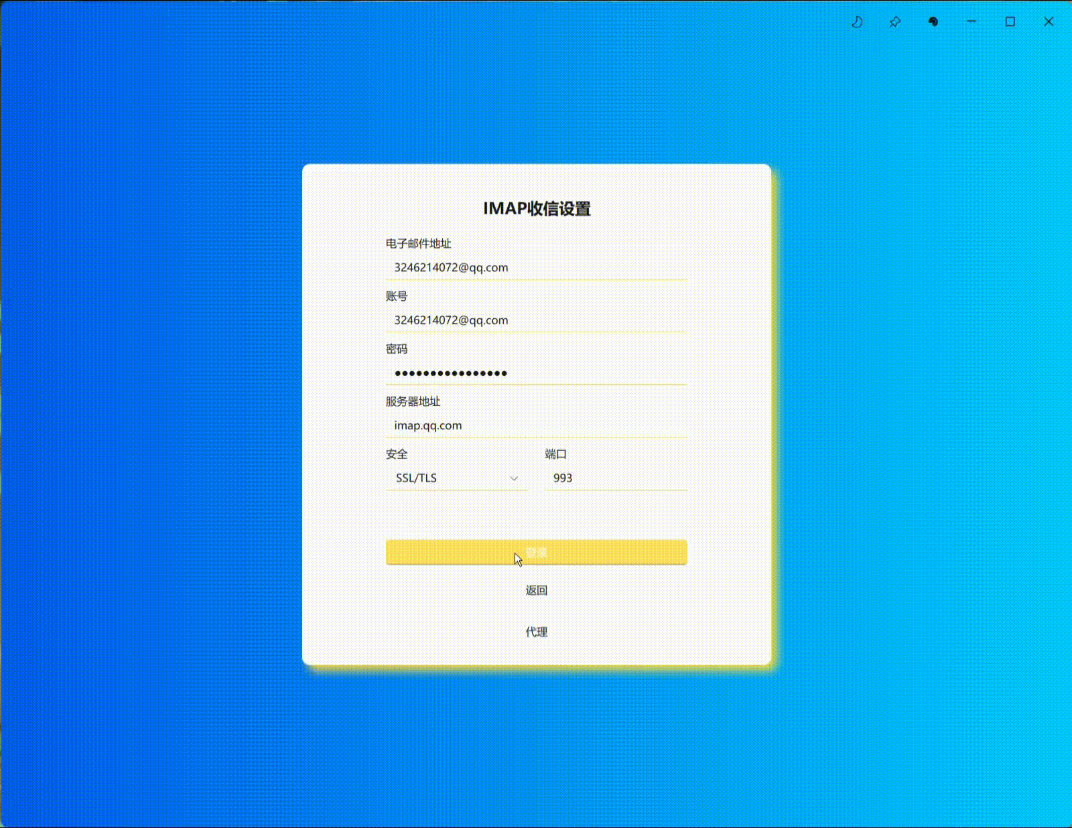Click the imap.qq.com server address field
The image size is (1072, 828).
(x=536, y=425)
